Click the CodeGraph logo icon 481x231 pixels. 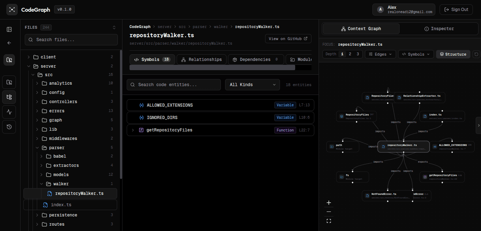(x=12, y=10)
